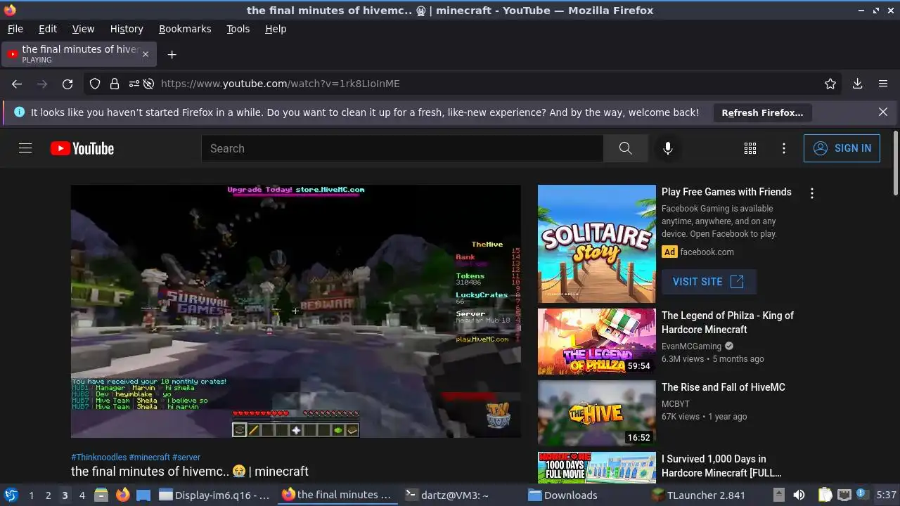Switch to workspace 4

pos(82,495)
